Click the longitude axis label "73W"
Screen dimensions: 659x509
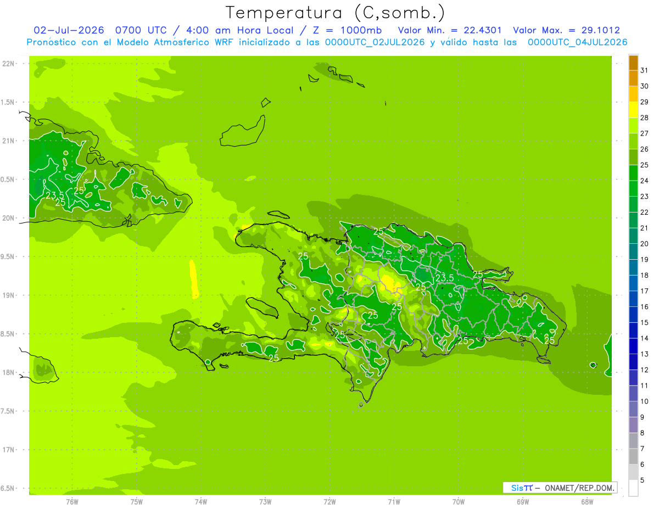[265, 502]
